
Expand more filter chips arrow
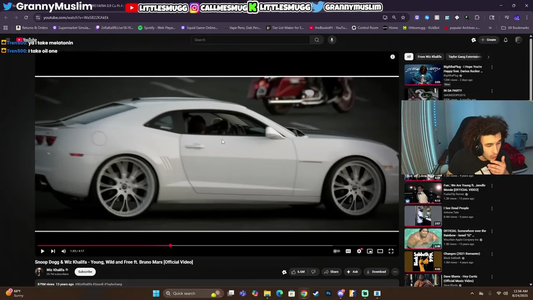488,57
